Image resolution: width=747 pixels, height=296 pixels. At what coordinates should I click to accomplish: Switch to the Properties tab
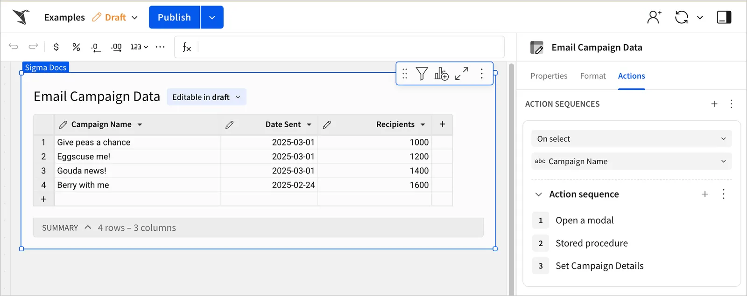(x=549, y=76)
